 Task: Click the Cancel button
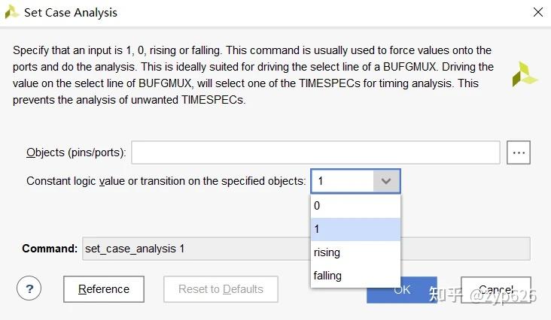[496, 289]
